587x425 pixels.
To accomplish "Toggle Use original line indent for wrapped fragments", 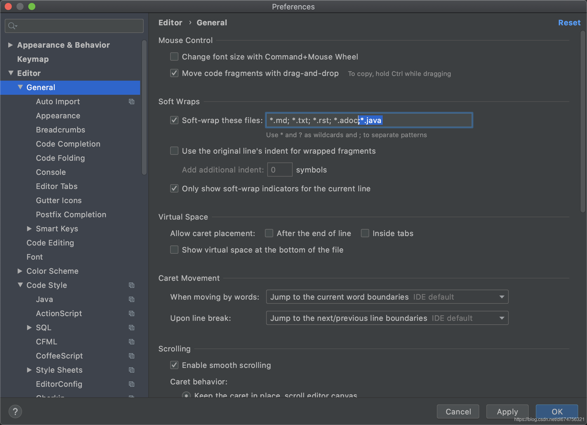I will tap(174, 151).
